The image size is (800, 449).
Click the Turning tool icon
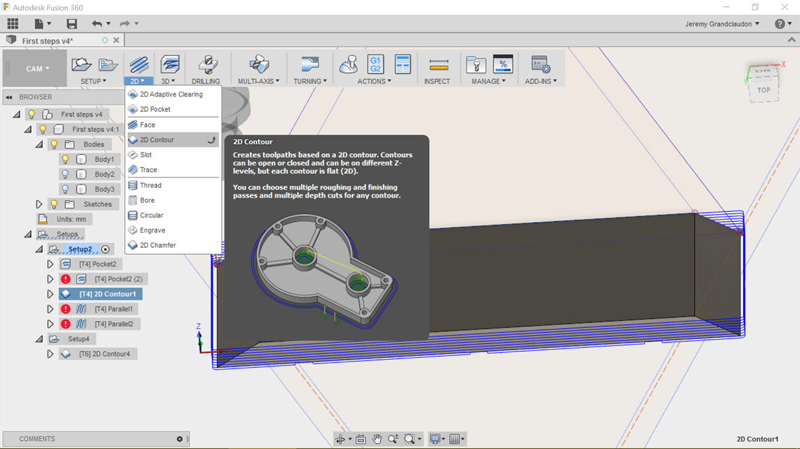click(x=310, y=64)
